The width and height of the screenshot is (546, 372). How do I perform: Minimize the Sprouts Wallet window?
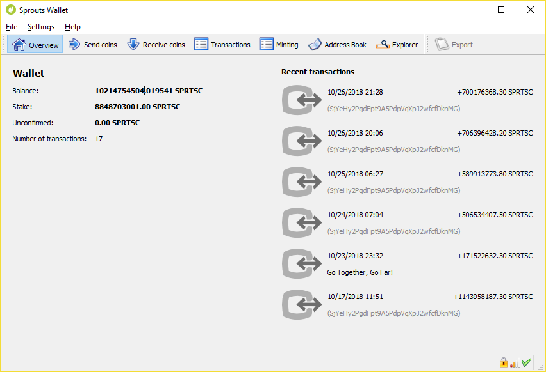pos(472,10)
